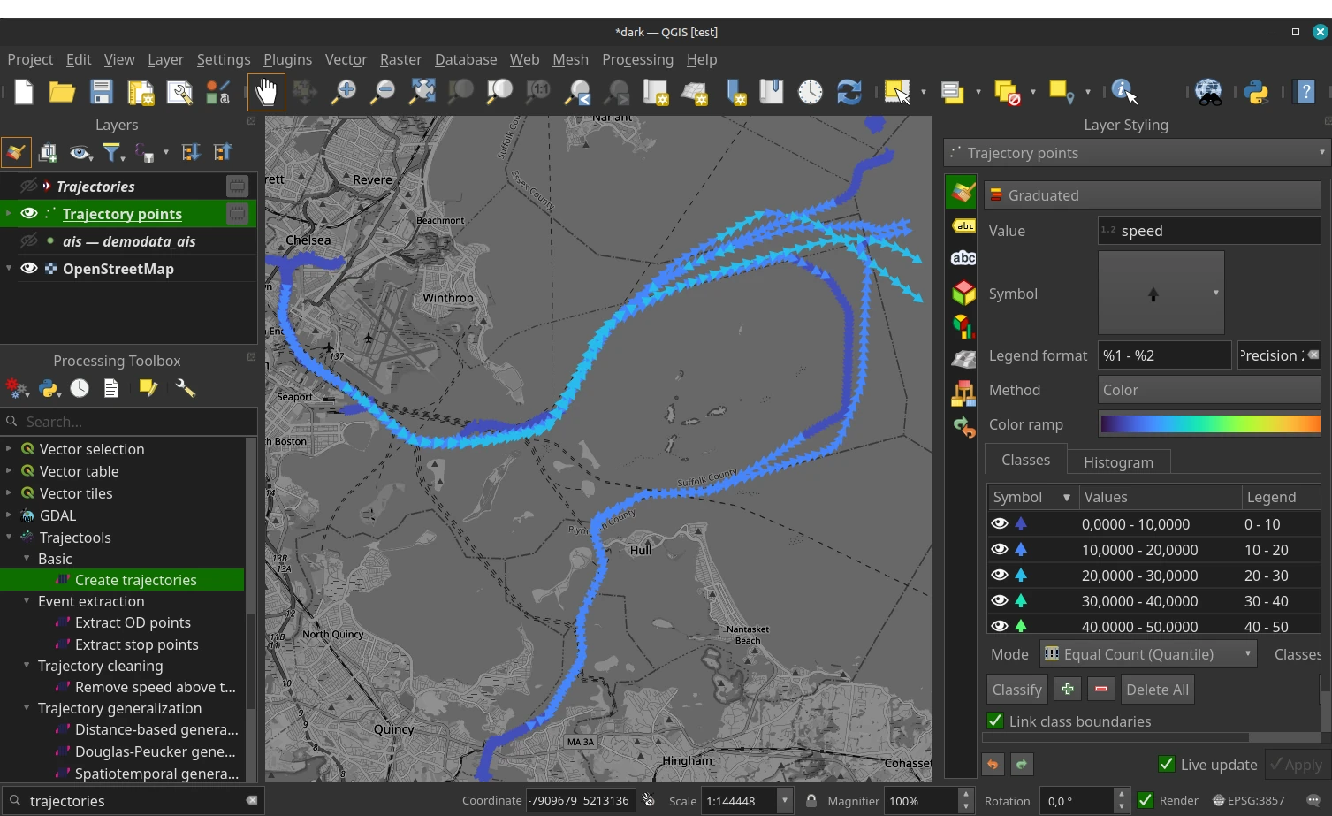Screen dimensions: 1332x816
Task: Expand the GDAL provider group
Action: pos(9,515)
